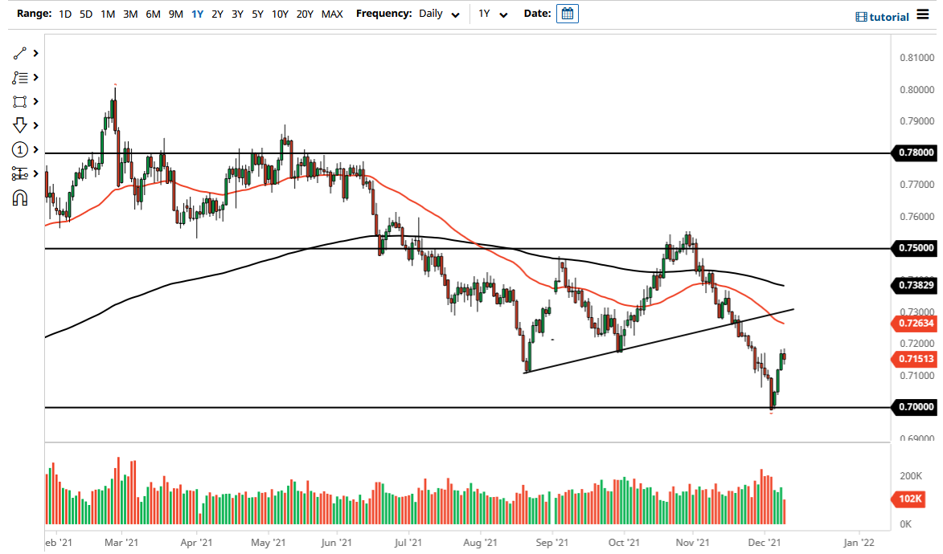Select the currently active 1Y range
The width and height of the screenshot is (943, 554).
click(197, 14)
